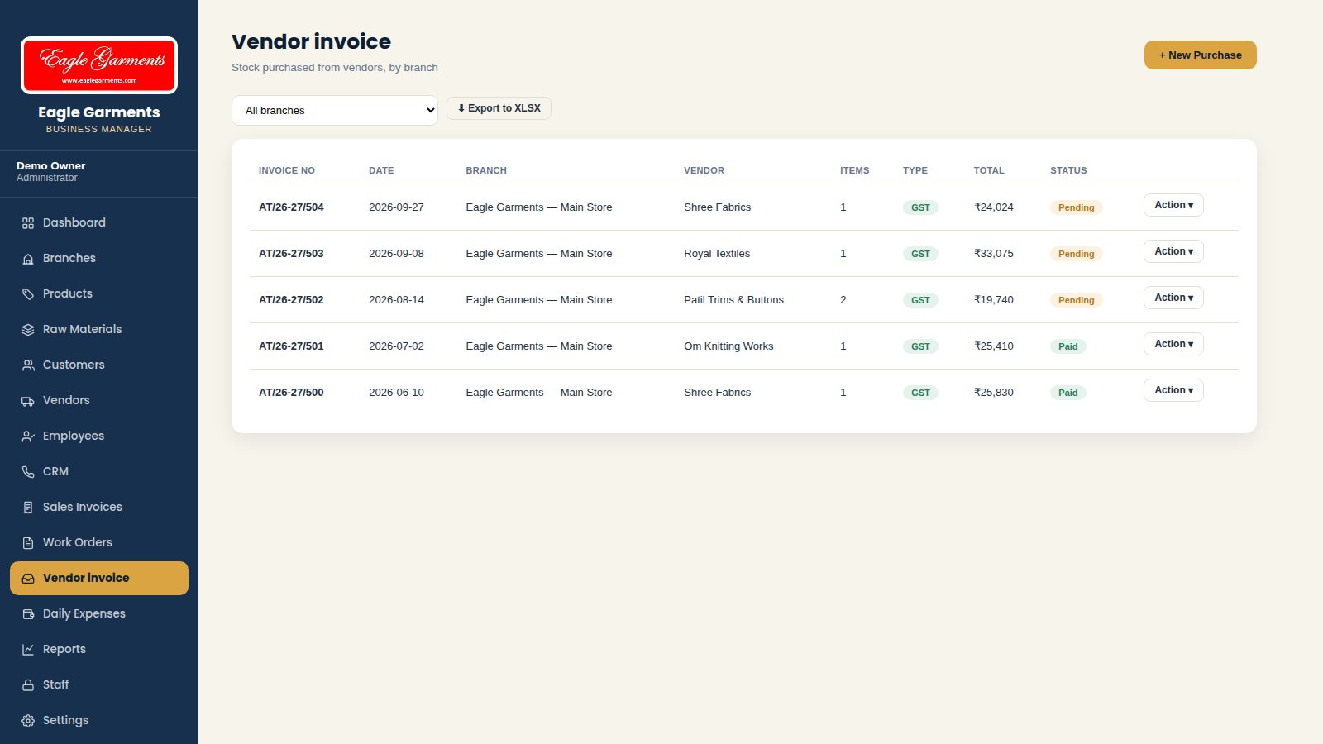Click the Vendors truck icon
This screenshot has width=1323, height=744.
point(28,401)
